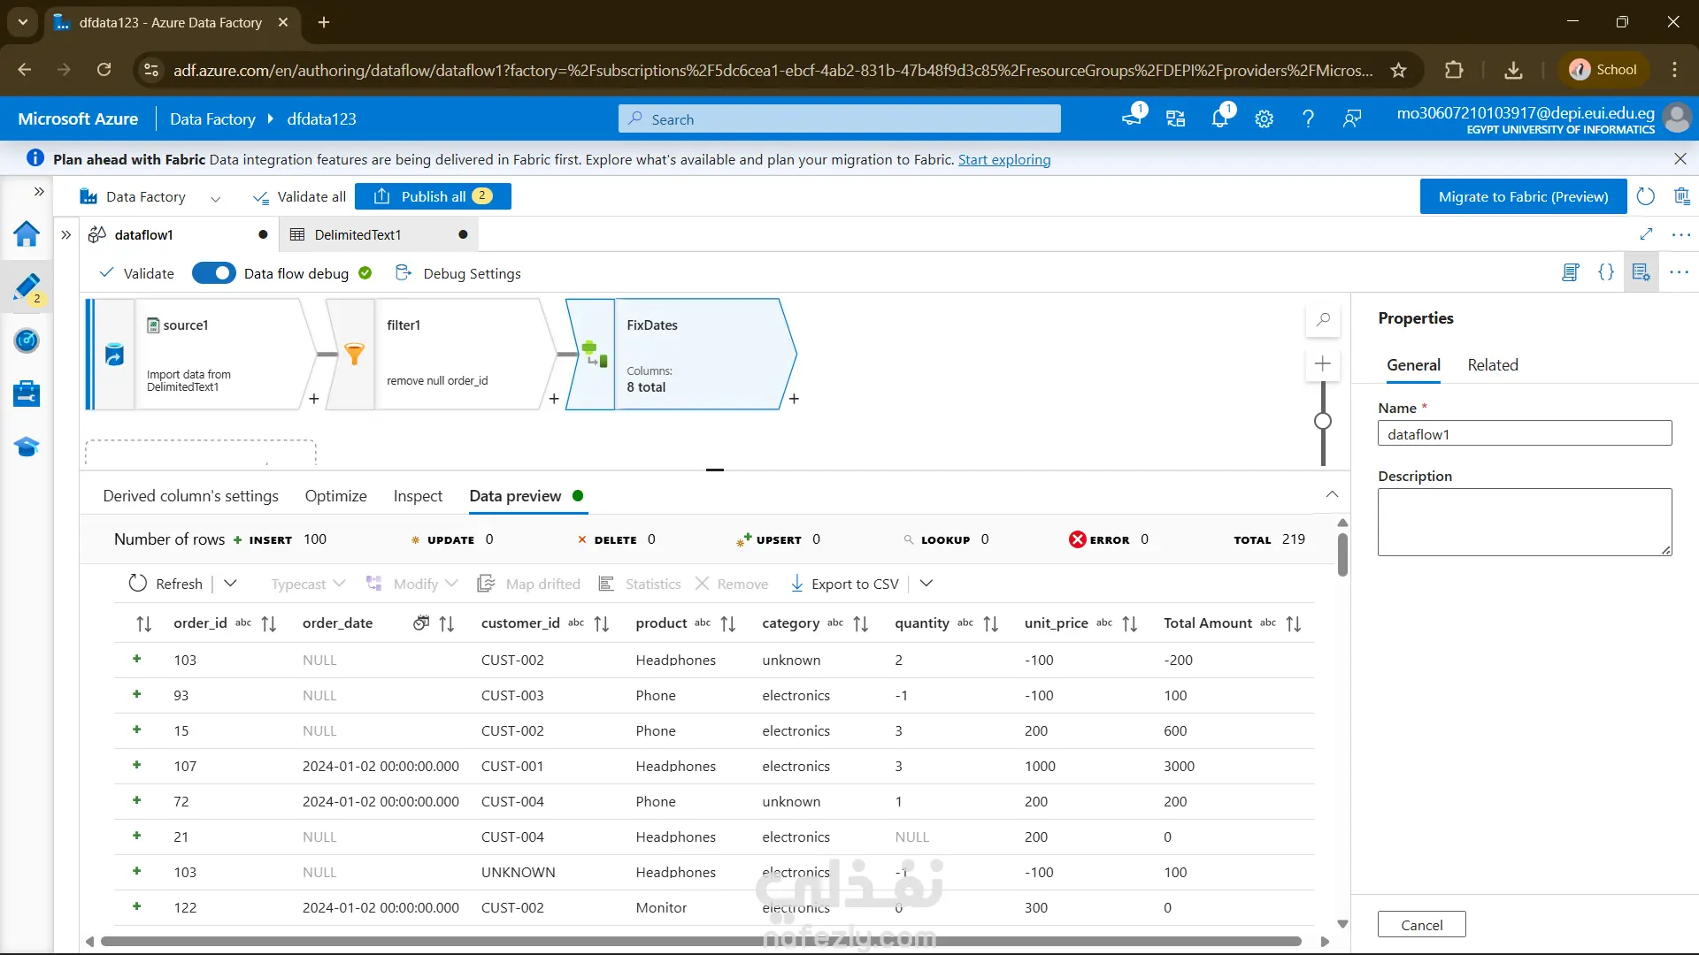
Task: Open Derived column's settings tab
Action: 190,496
